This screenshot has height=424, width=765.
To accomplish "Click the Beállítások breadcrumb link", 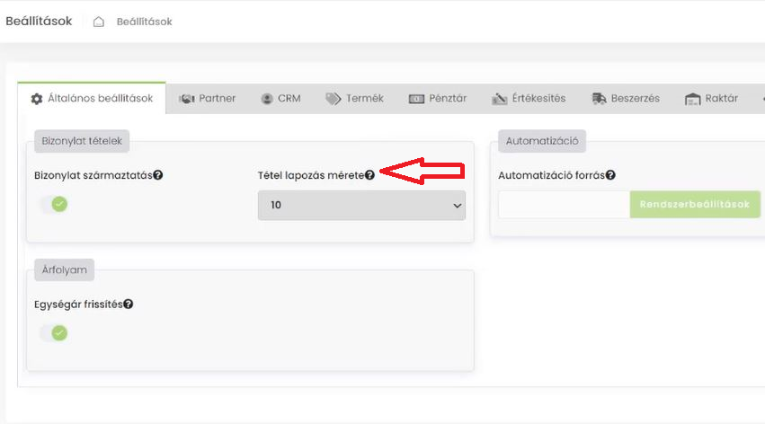I will tap(144, 22).
